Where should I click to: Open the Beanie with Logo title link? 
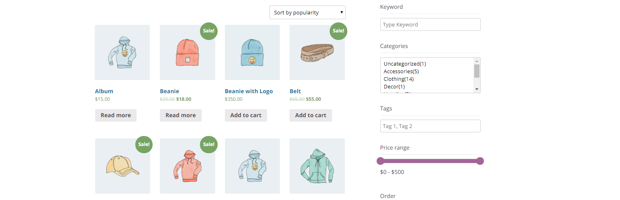tap(249, 91)
